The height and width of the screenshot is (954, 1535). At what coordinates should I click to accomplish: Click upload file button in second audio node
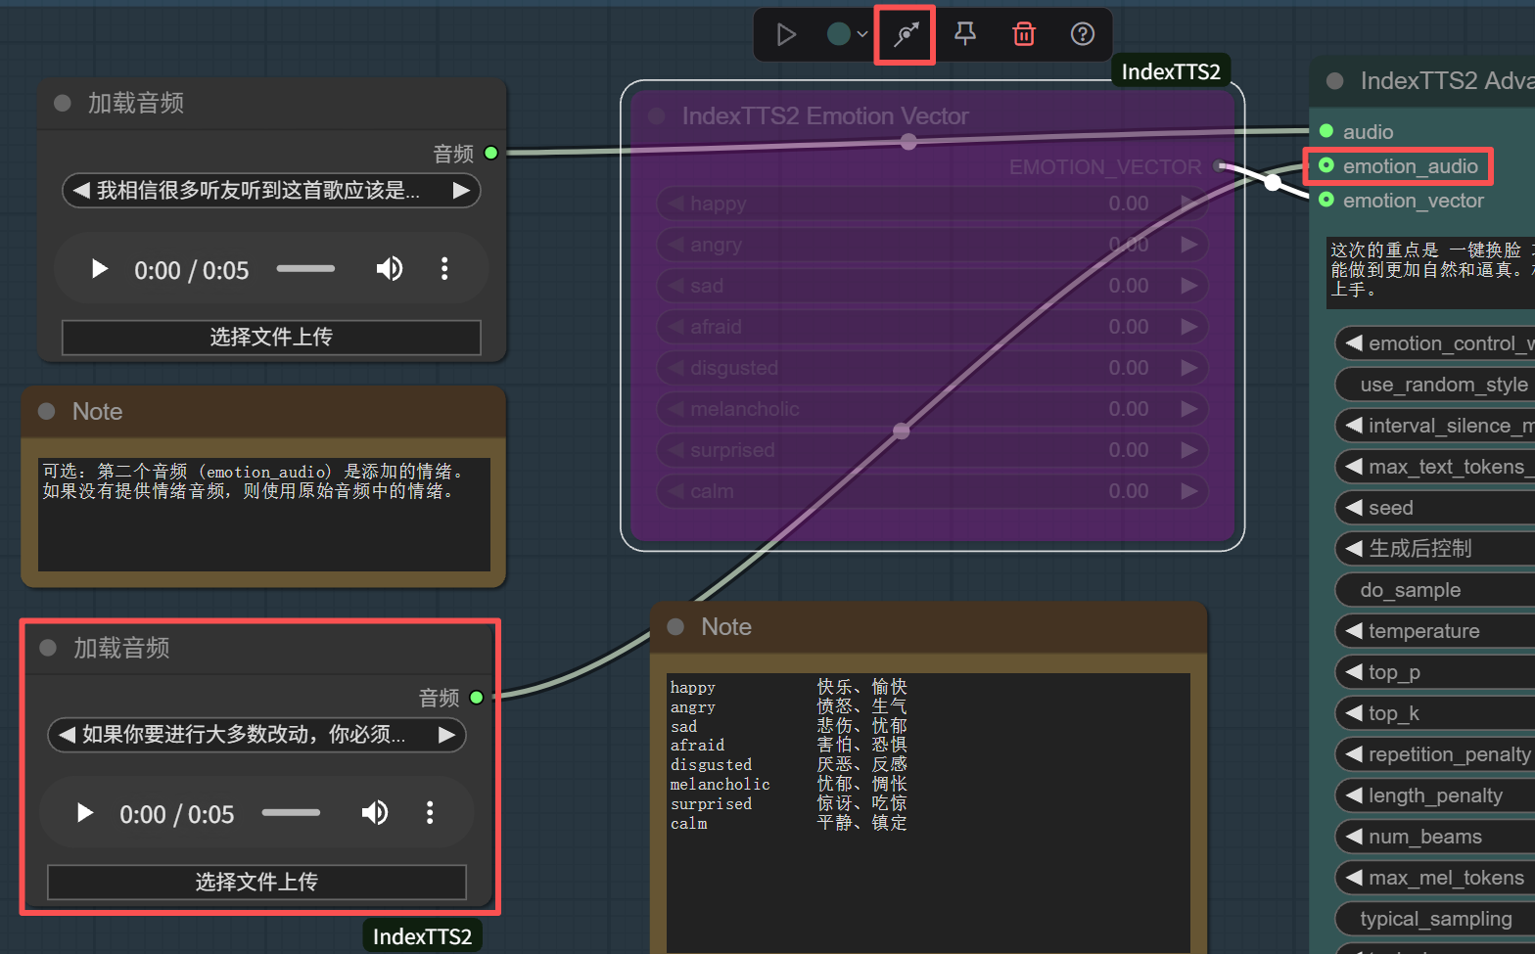click(x=256, y=882)
